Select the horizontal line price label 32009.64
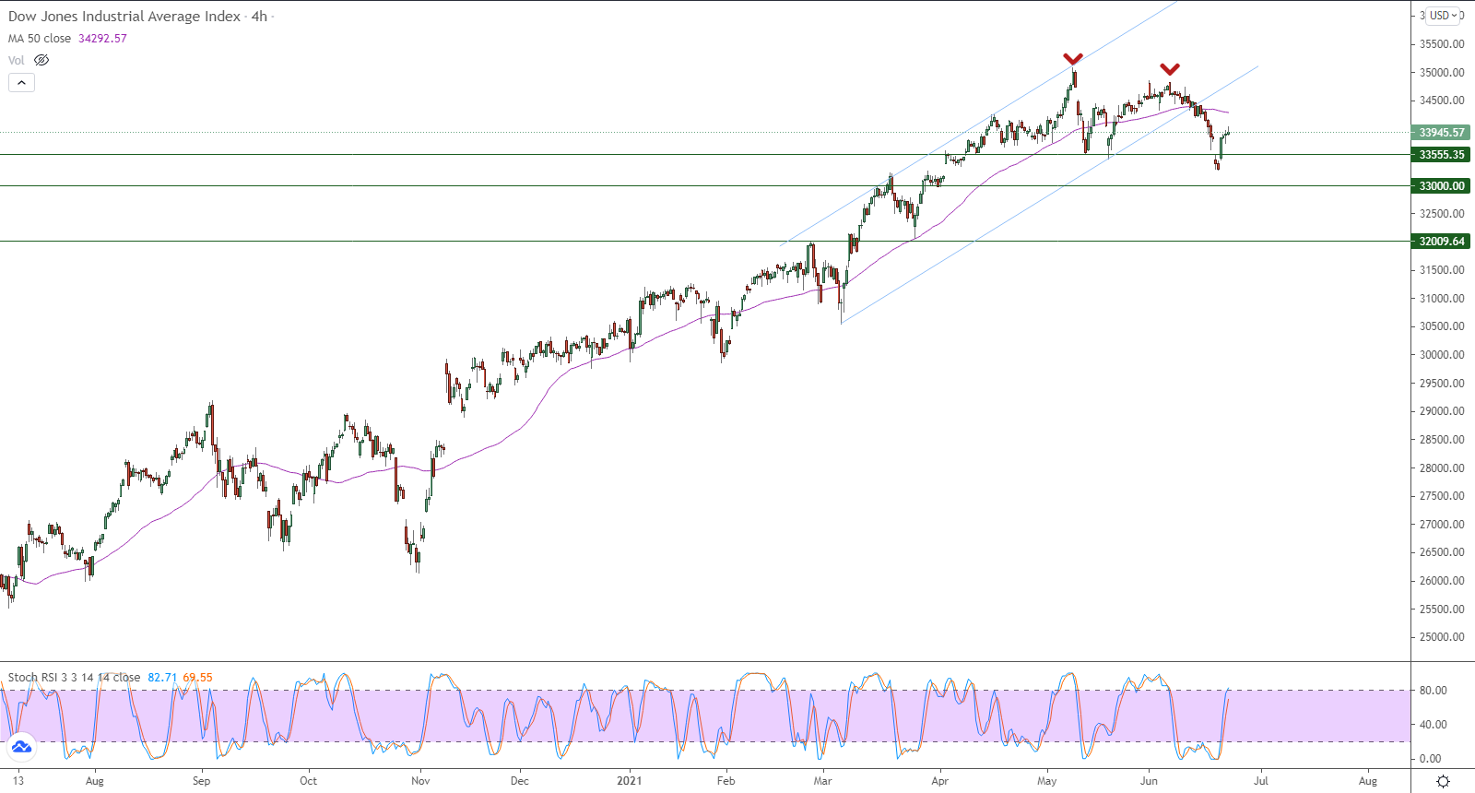The width and height of the screenshot is (1475, 793). tap(1441, 242)
